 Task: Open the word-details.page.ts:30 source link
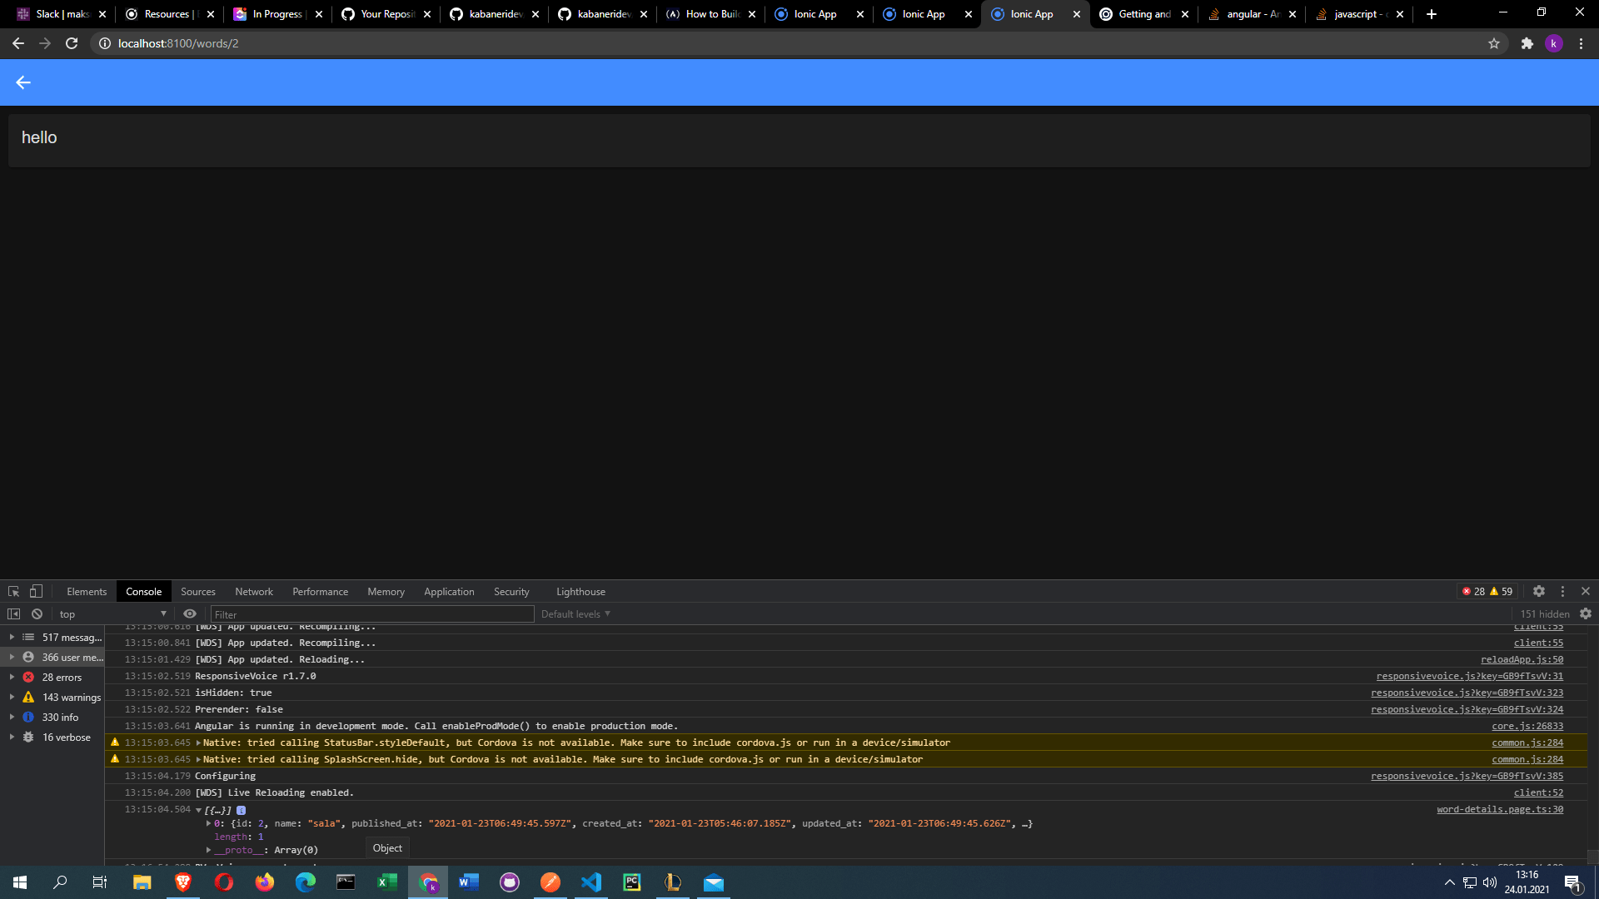[x=1499, y=809]
